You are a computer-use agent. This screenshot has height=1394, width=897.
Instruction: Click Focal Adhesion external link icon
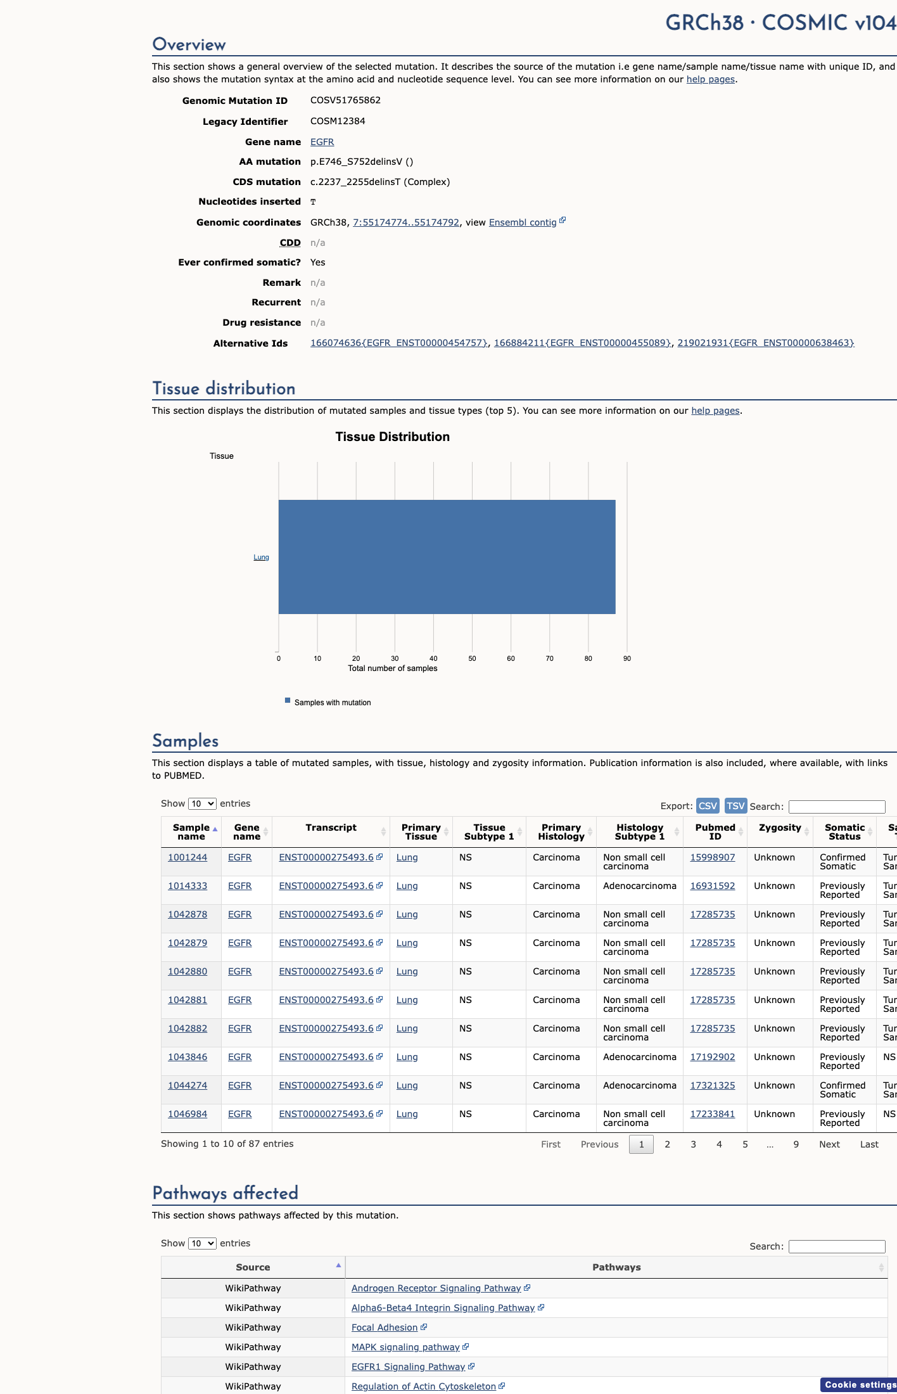pyautogui.click(x=424, y=1327)
